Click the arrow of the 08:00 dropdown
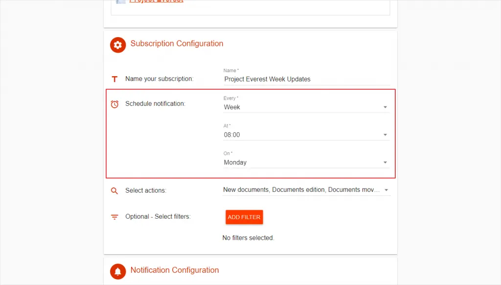Image resolution: width=501 pixels, height=285 pixels. [385, 135]
